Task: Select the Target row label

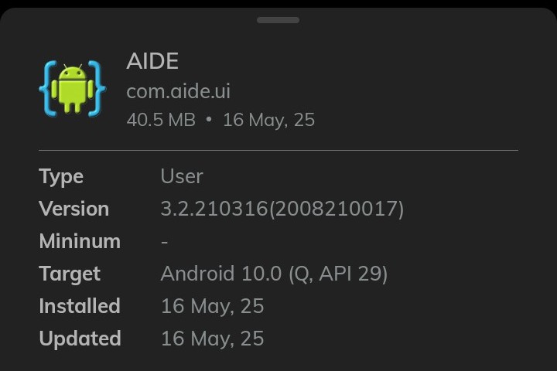Action: coord(70,274)
